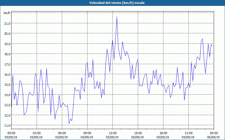Click the '05/09/19' date under '12:00'
This screenshot has width=225, height=140.
point(112,137)
